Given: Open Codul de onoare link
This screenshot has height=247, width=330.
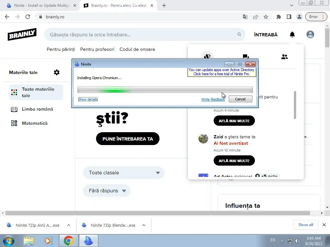Looking at the screenshot, I should click(x=137, y=49).
